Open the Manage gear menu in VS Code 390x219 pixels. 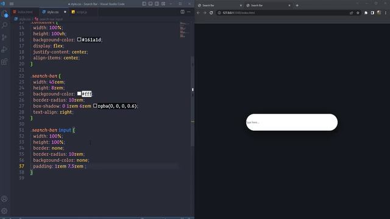click(x=4, y=211)
